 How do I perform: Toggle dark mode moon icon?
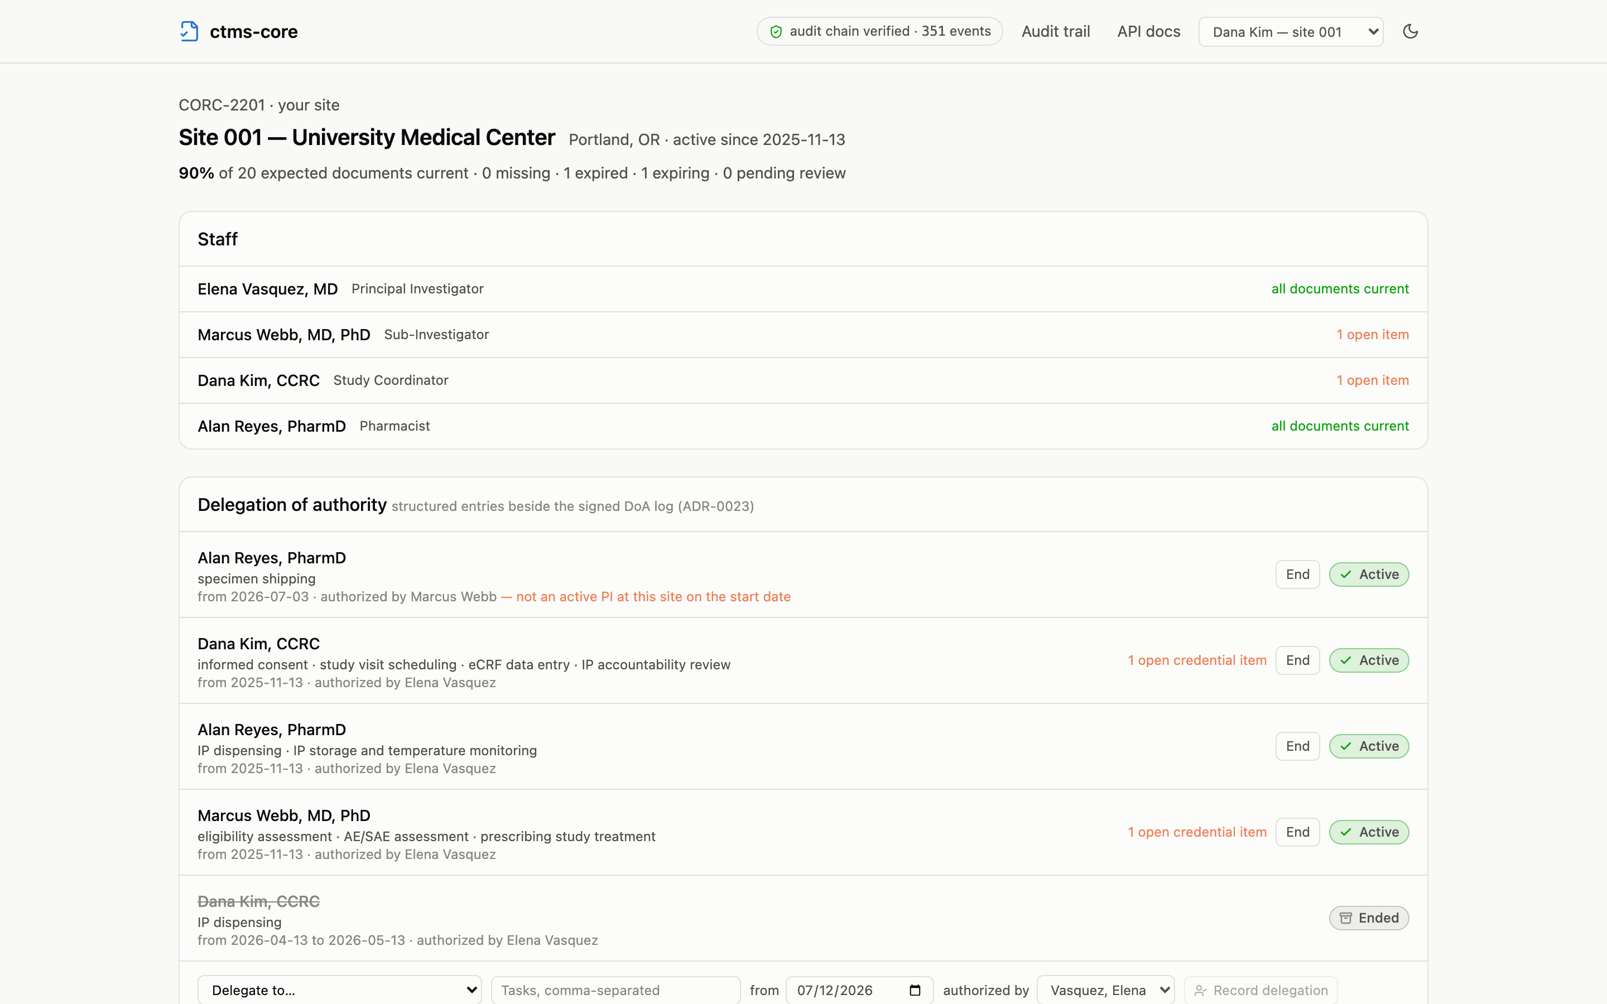pyautogui.click(x=1411, y=31)
